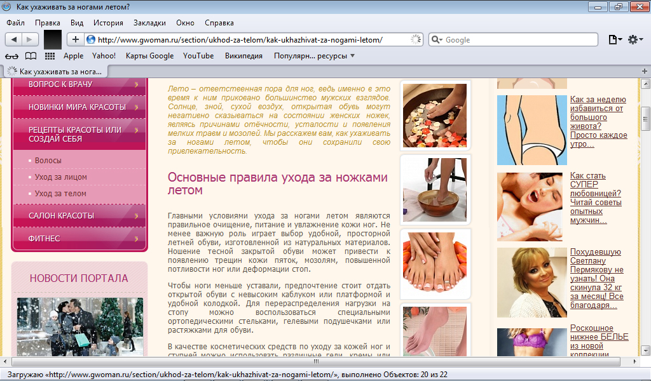Open the YouTube bookmark

(198, 56)
